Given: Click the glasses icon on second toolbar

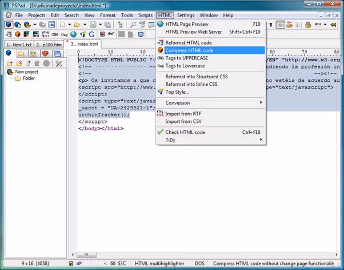Looking at the screenshot, I should 111,34.
